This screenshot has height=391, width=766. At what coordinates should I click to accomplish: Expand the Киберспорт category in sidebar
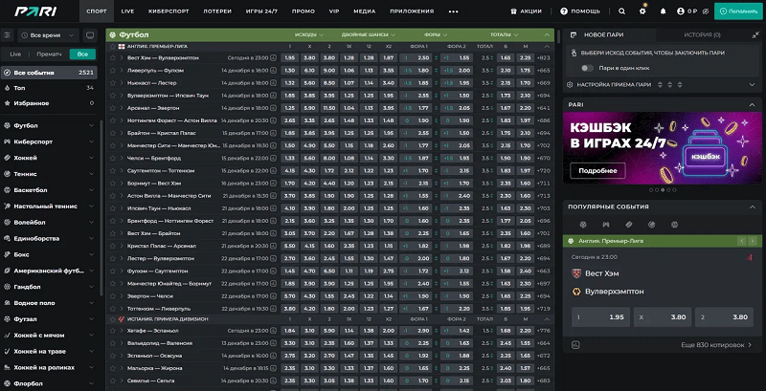tap(101, 139)
